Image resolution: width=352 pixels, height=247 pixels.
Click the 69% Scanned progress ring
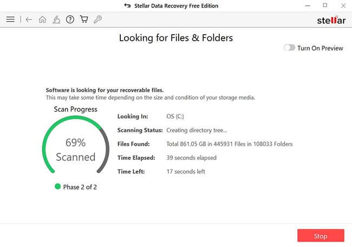(76, 145)
